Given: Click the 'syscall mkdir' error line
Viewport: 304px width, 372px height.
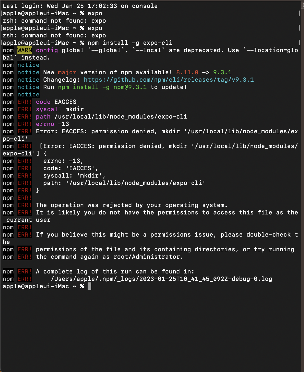Looking at the screenshot, I should point(60,109).
